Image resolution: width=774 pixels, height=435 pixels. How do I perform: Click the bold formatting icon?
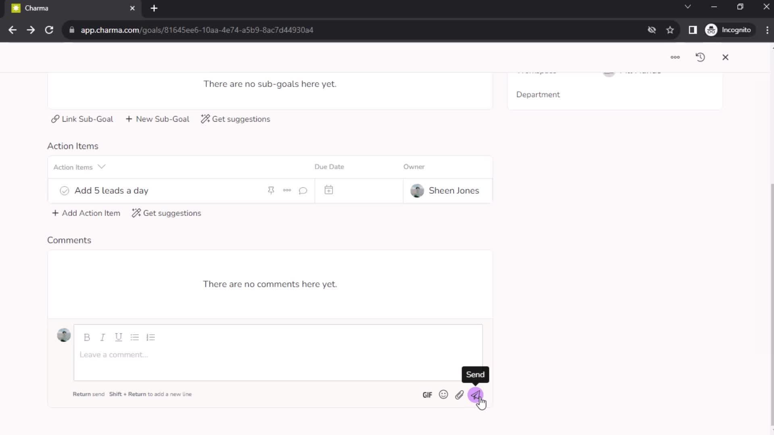point(87,337)
